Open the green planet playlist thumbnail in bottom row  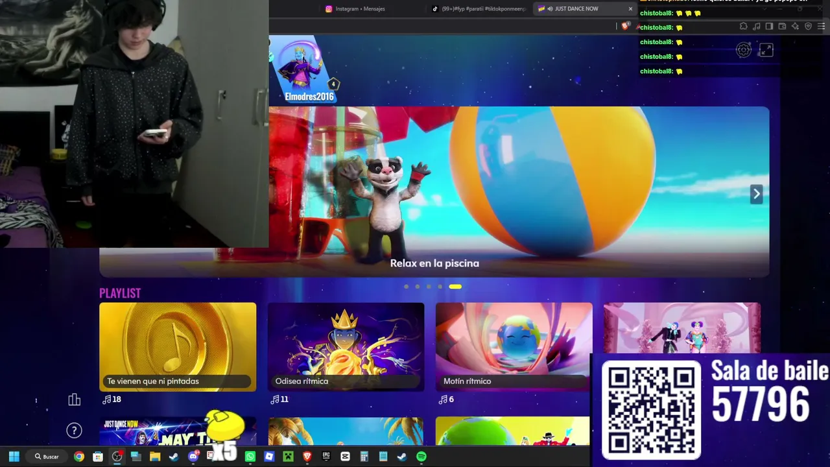pyautogui.click(x=512, y=431)
